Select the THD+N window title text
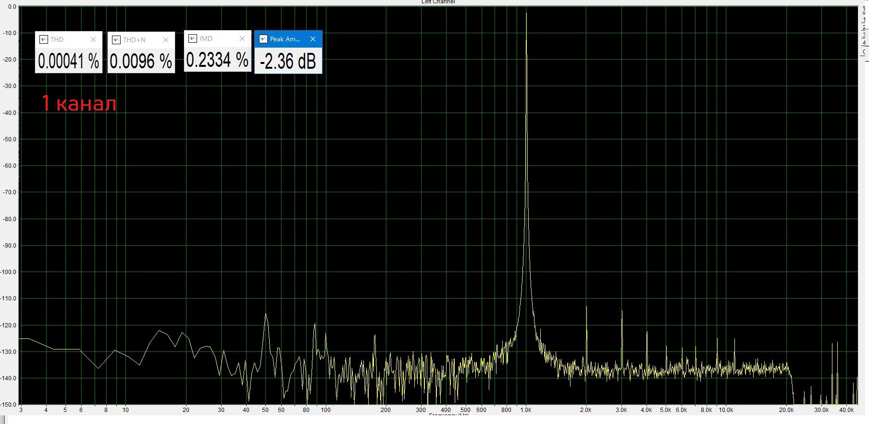This screenshot has height=424, width=869. (x=134, y=40)
